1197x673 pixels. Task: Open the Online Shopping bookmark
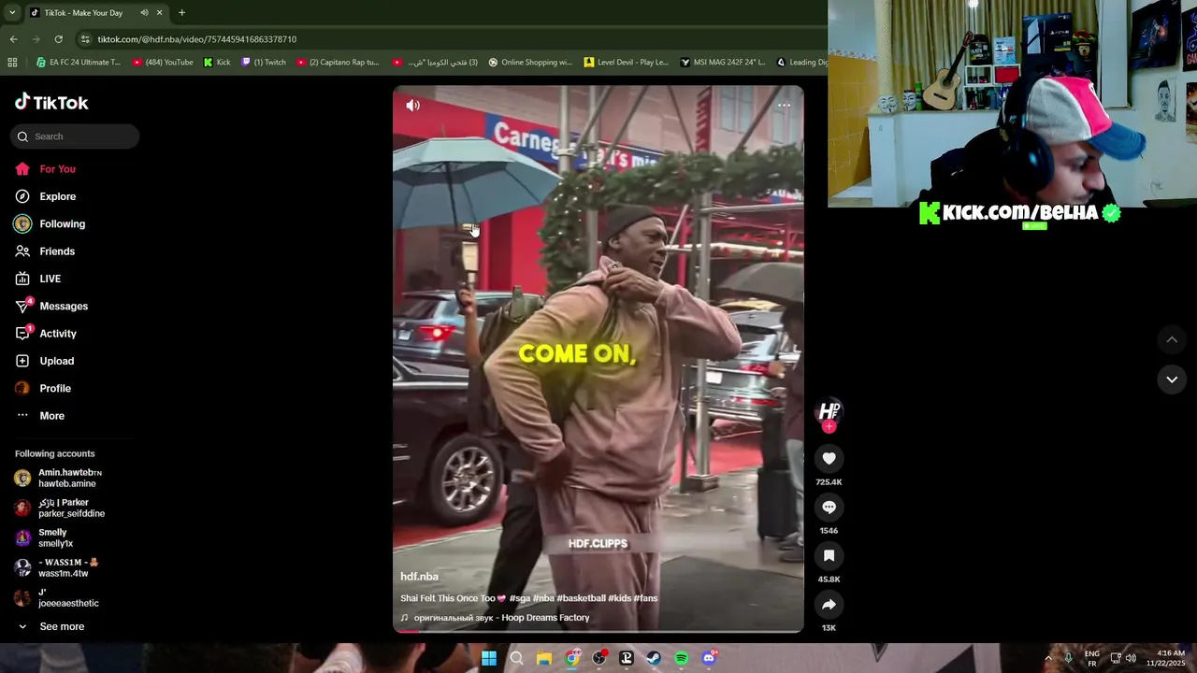click(530, 63)
